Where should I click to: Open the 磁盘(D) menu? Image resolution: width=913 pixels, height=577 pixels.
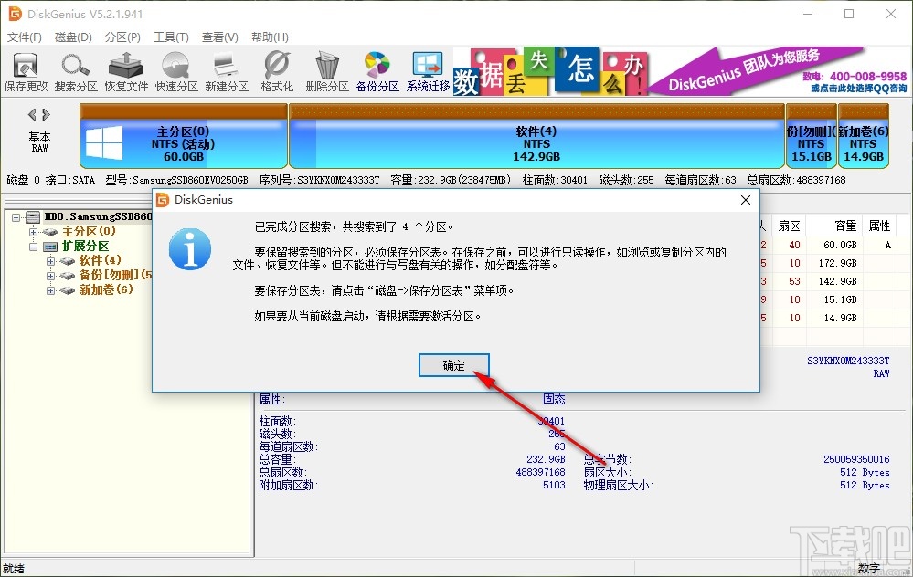[x=73, y=37]
